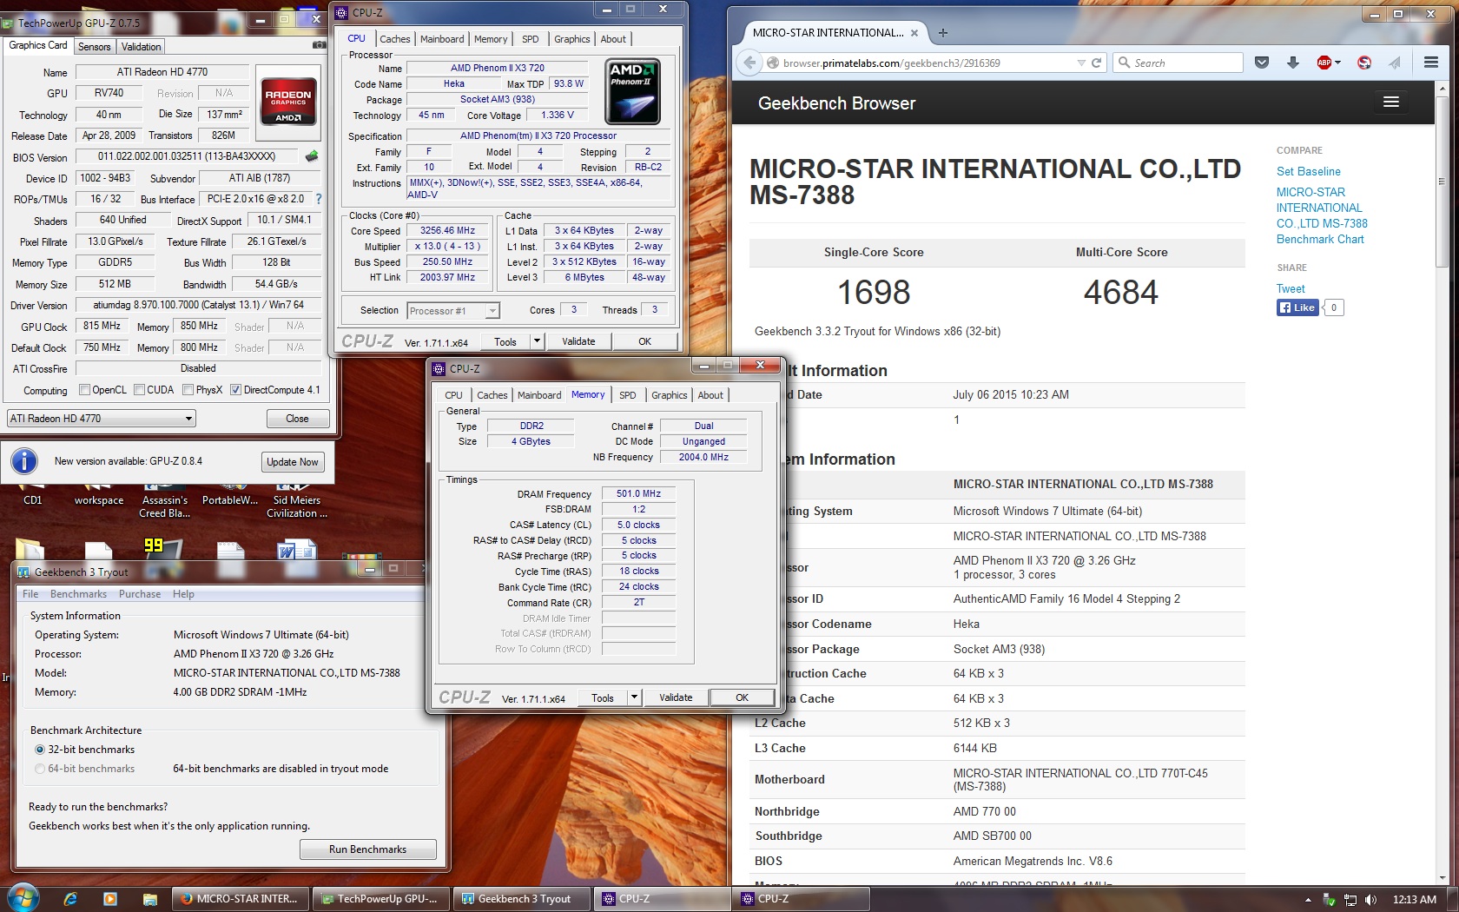The height and width of the screenshot is (912, 1459).
Task: Switch to the Sensors tab in GPU-Z
Action: [94, 47]
